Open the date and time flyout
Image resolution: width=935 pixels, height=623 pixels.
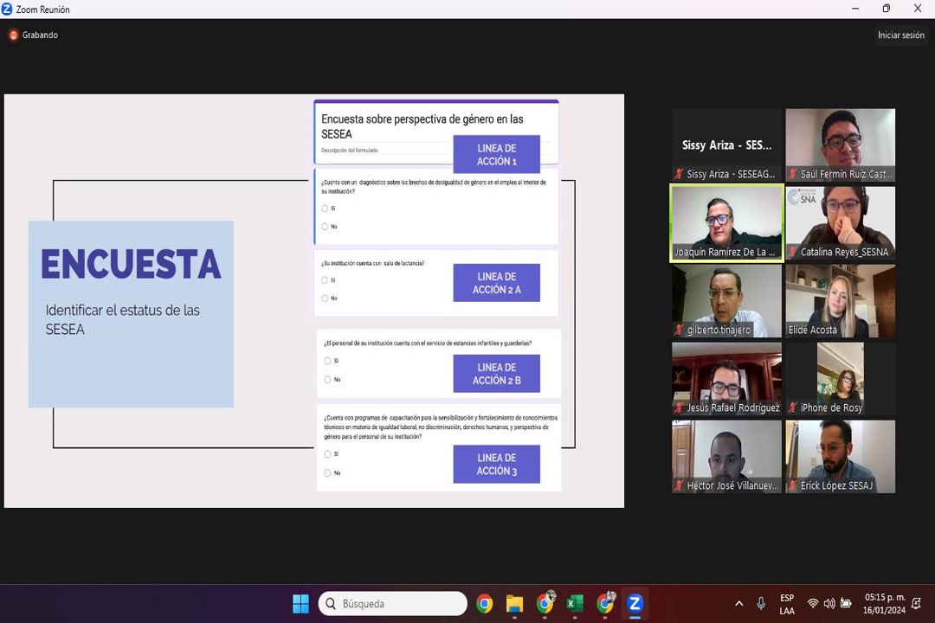(883, 604)
